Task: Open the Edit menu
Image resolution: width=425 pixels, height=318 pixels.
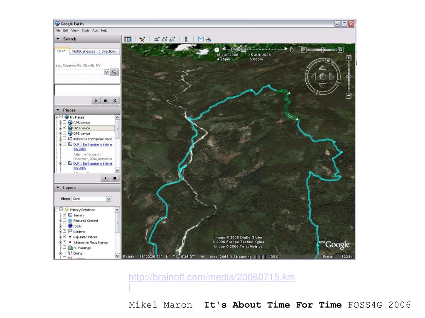Action: 66,31
